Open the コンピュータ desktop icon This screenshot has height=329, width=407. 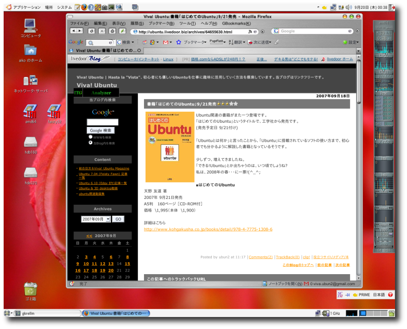coord(31,28)
